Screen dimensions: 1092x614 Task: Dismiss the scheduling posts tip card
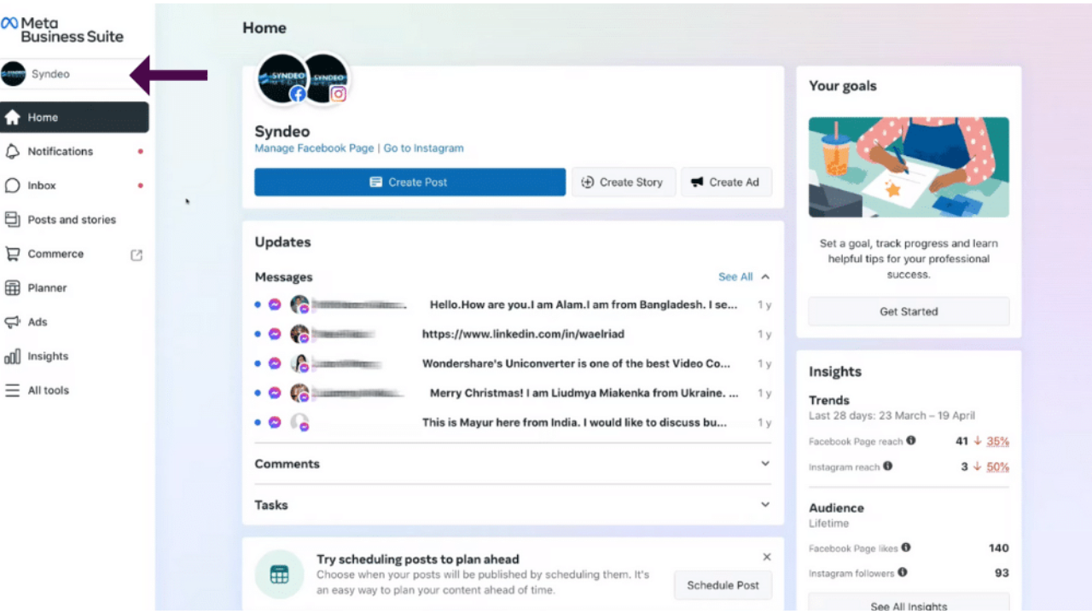767,557
